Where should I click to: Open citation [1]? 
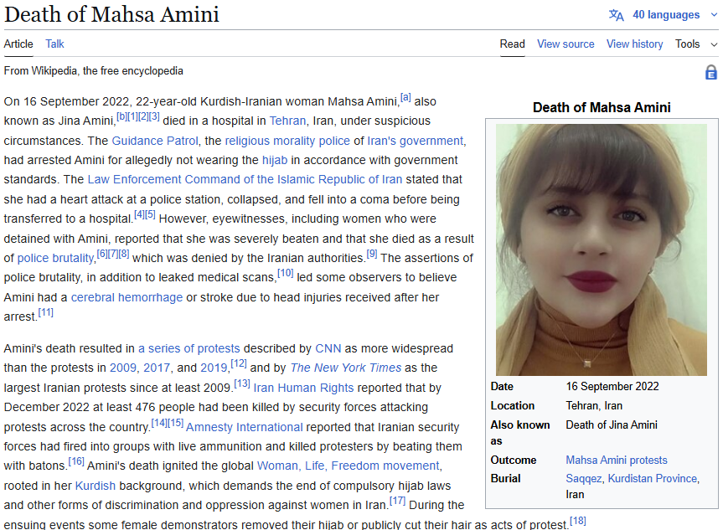click(x=132, y=116)
